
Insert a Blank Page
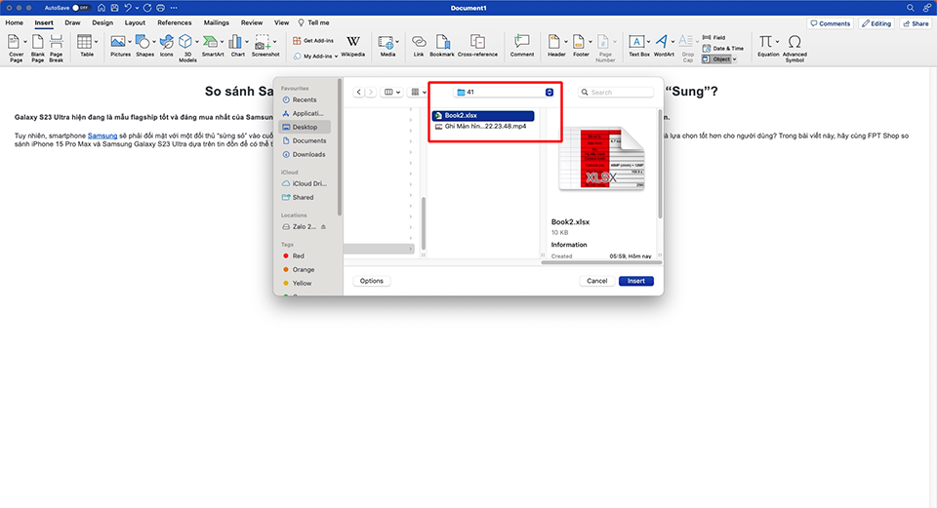click(38, 48)
